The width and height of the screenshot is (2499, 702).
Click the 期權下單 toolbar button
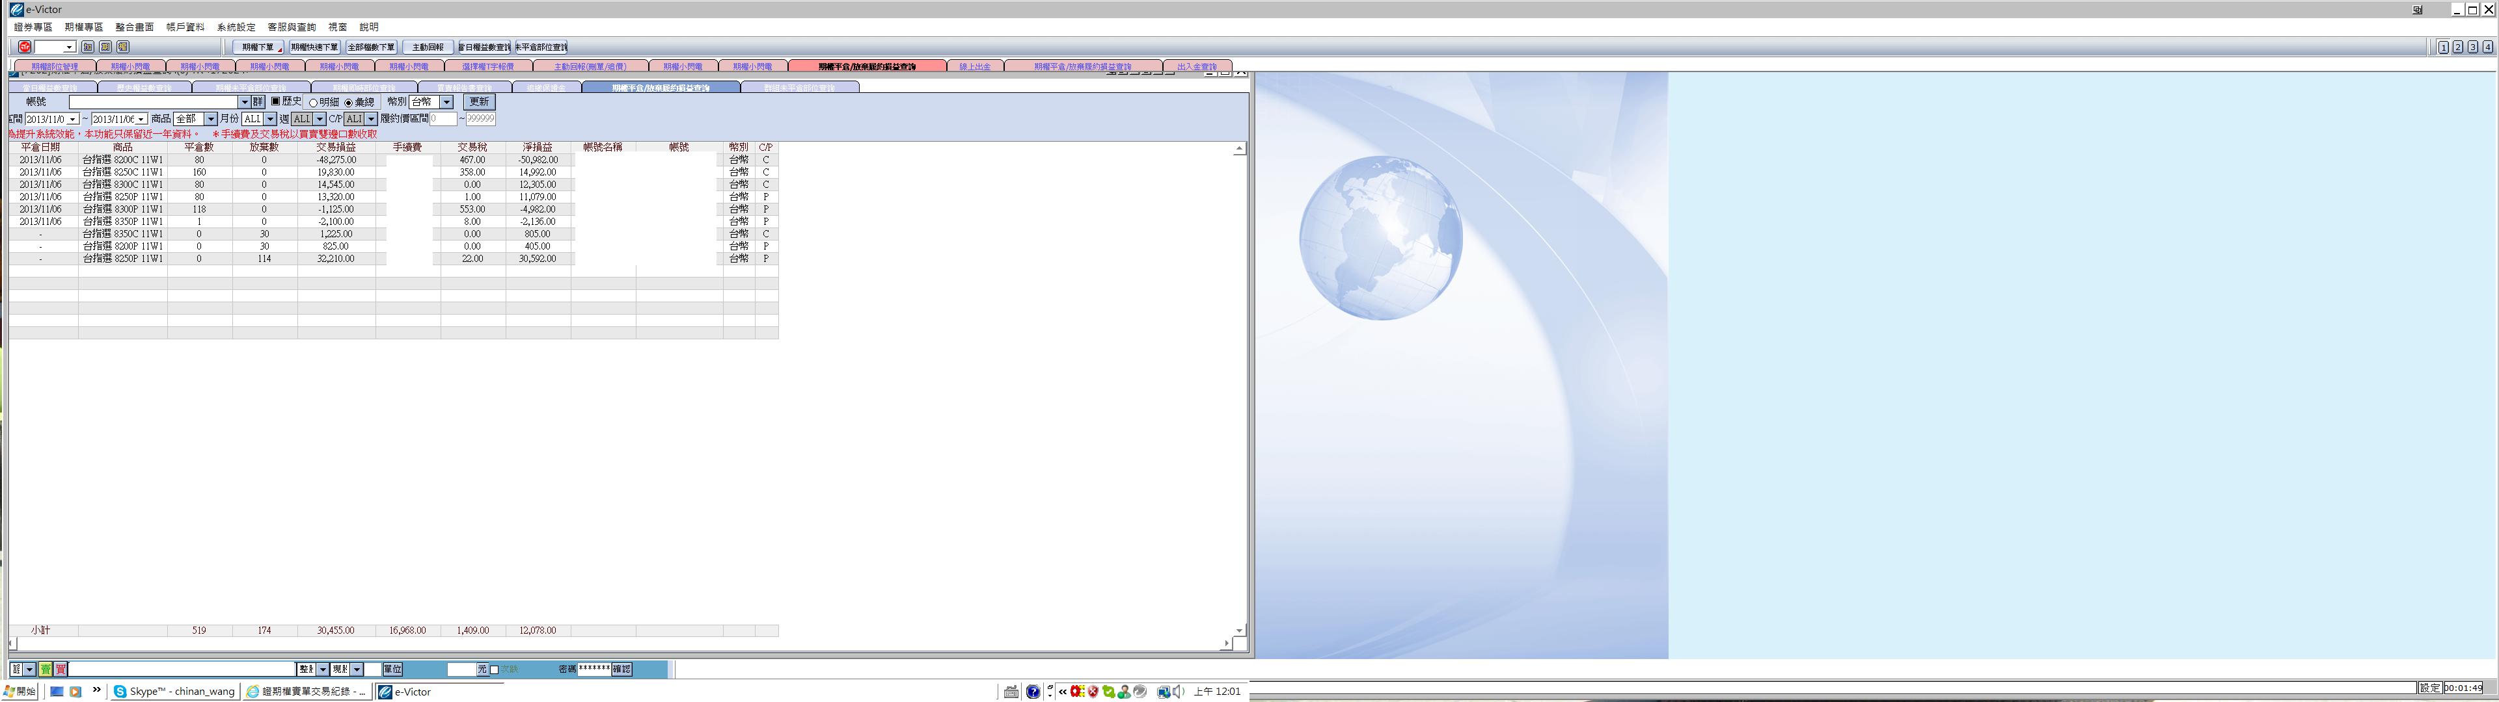click(x=259, y=47)
